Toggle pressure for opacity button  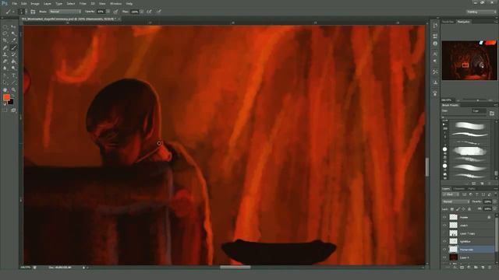(x=116, y=12)
